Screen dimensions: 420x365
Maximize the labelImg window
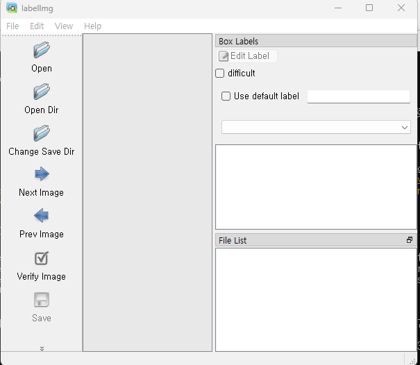pyautogui.click(x=369, y=8)
